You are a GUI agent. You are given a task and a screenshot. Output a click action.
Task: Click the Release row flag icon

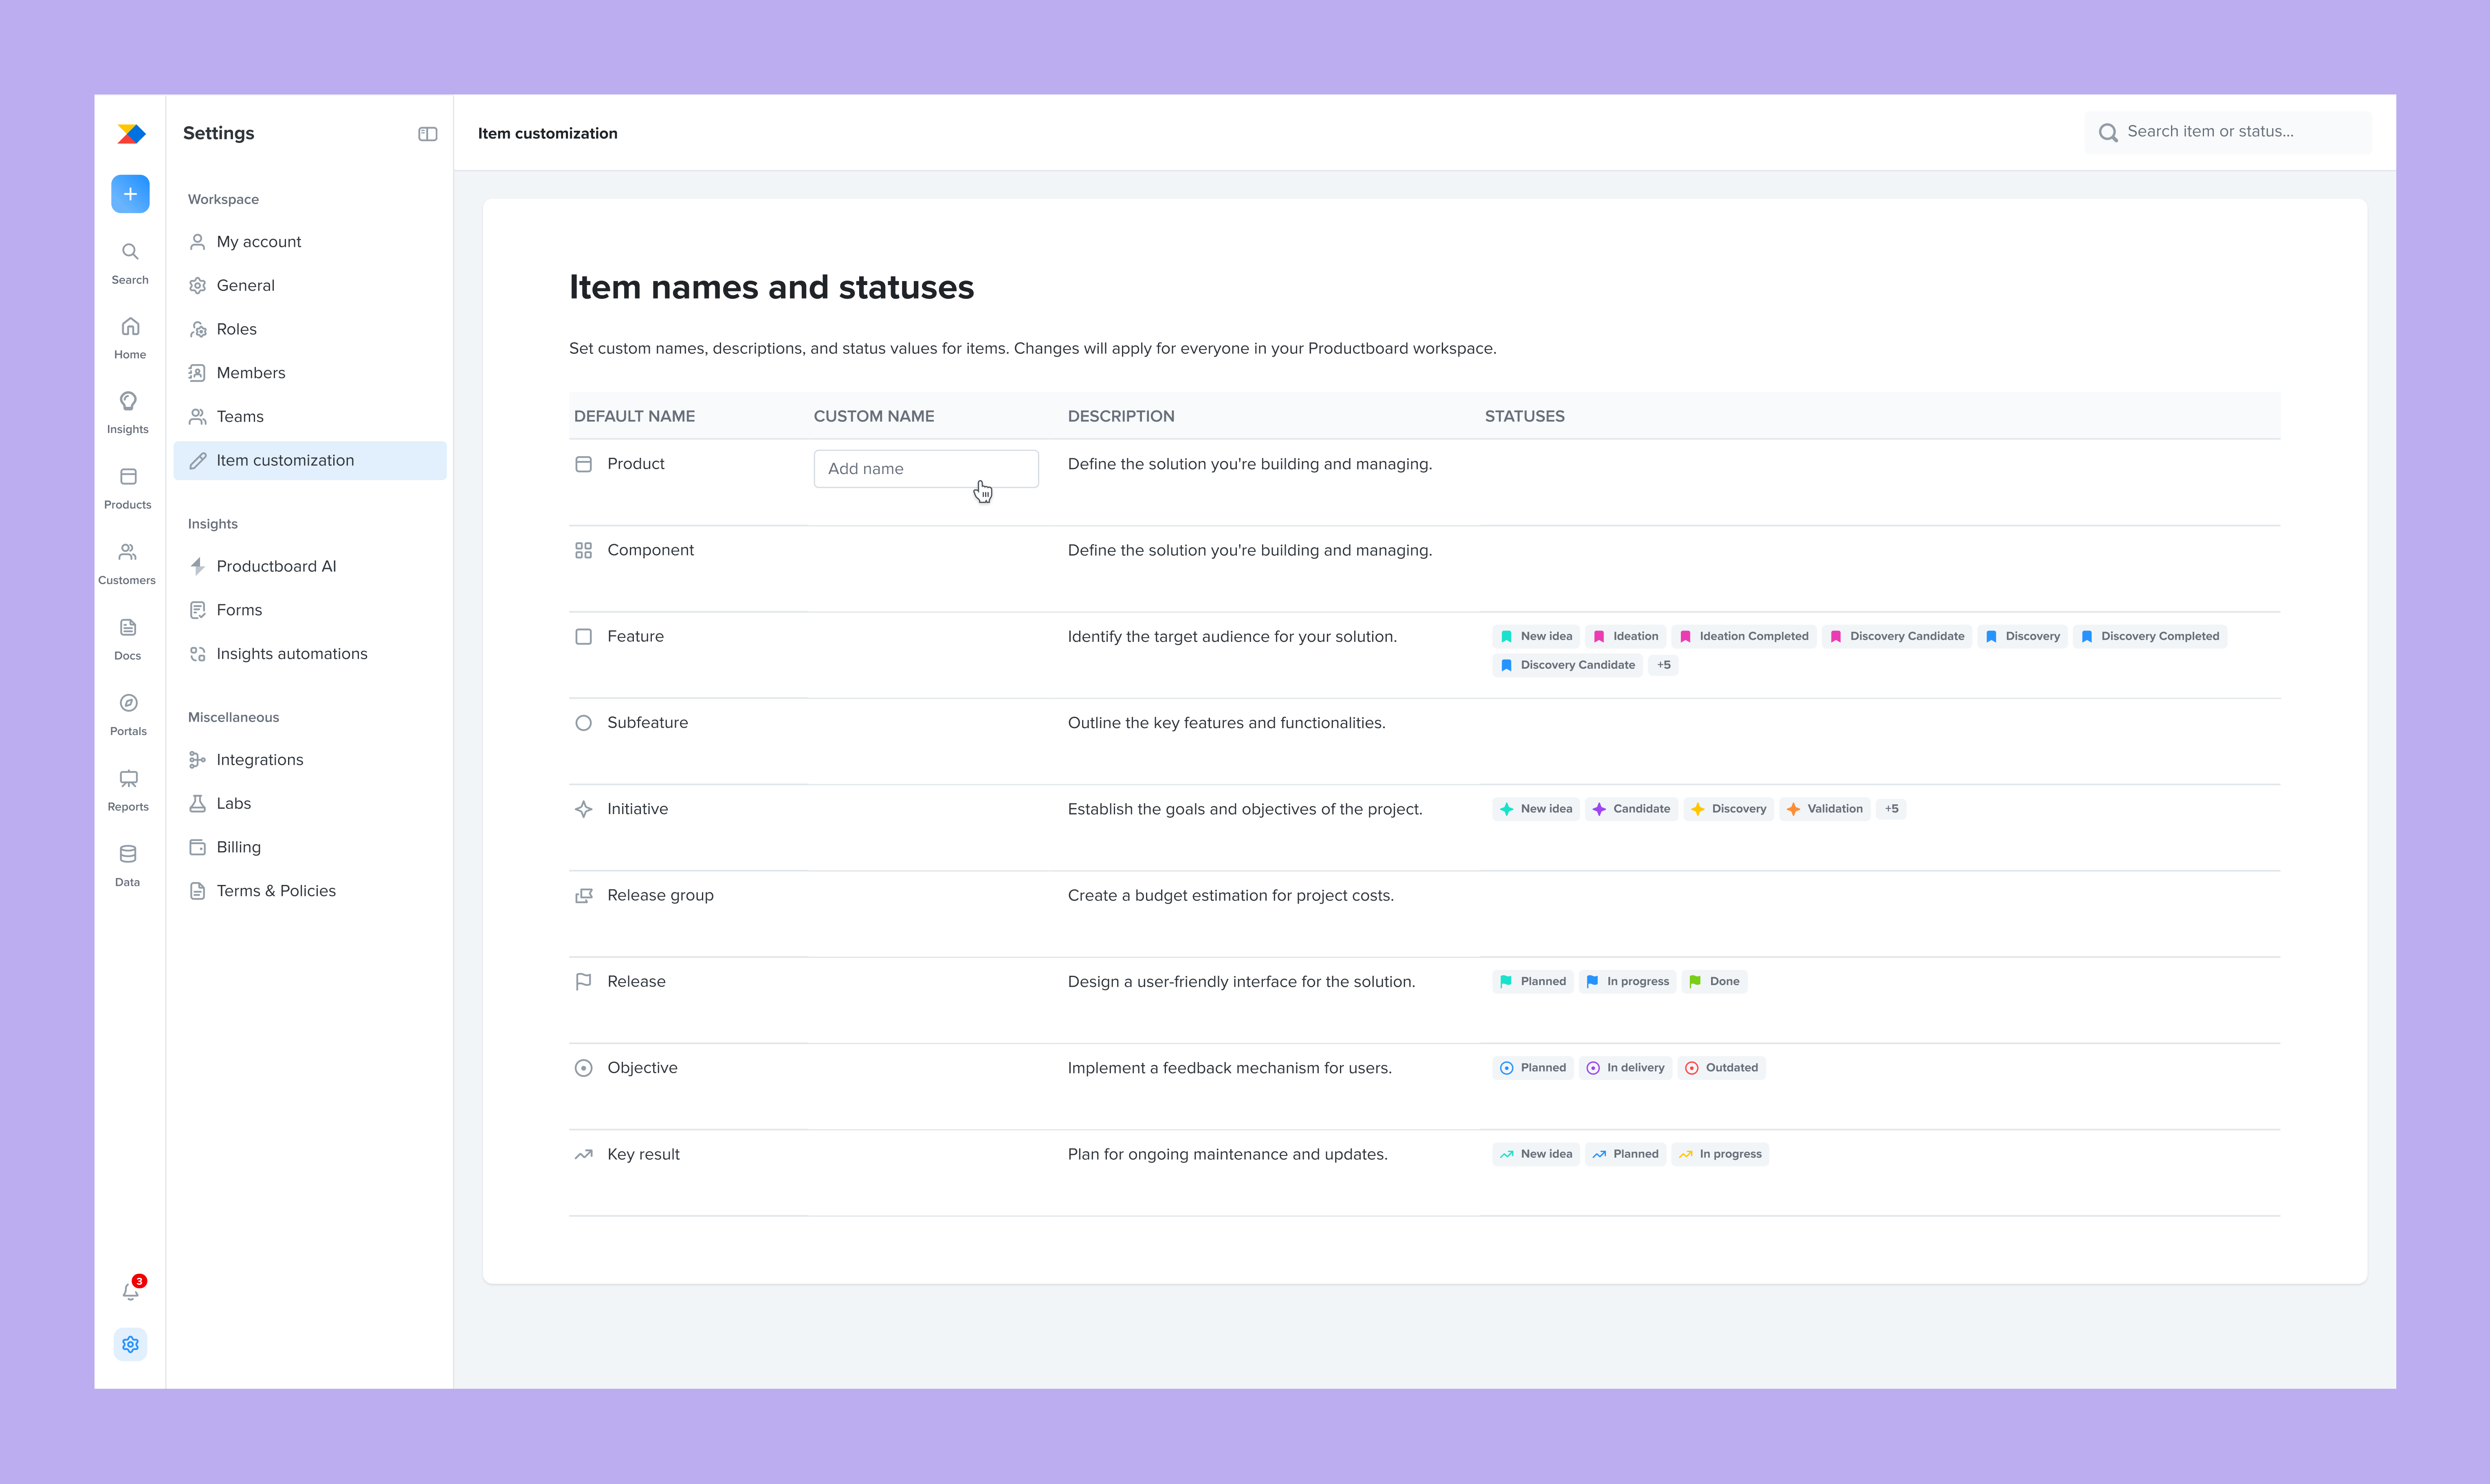583,982
